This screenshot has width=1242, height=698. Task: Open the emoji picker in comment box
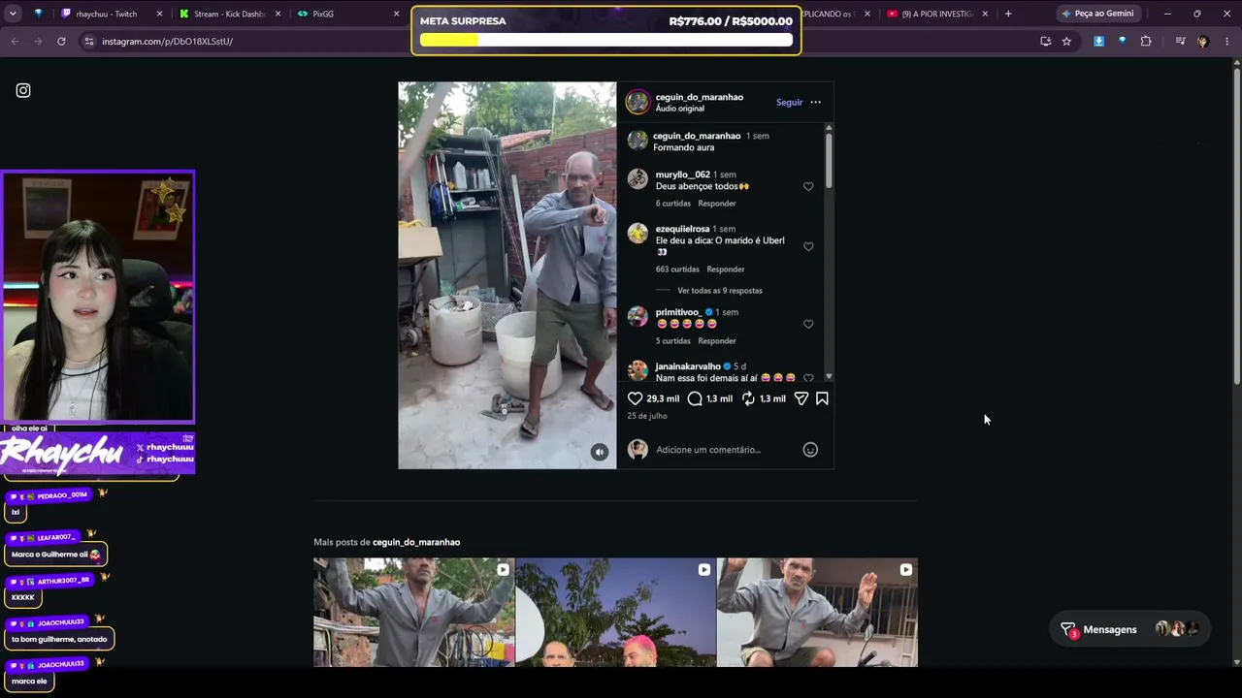pyautogui.click(x=810, y=450)
